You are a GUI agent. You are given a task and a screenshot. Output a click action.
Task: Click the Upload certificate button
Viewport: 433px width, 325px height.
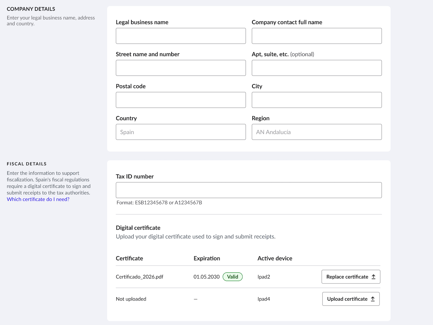[351, 299]
